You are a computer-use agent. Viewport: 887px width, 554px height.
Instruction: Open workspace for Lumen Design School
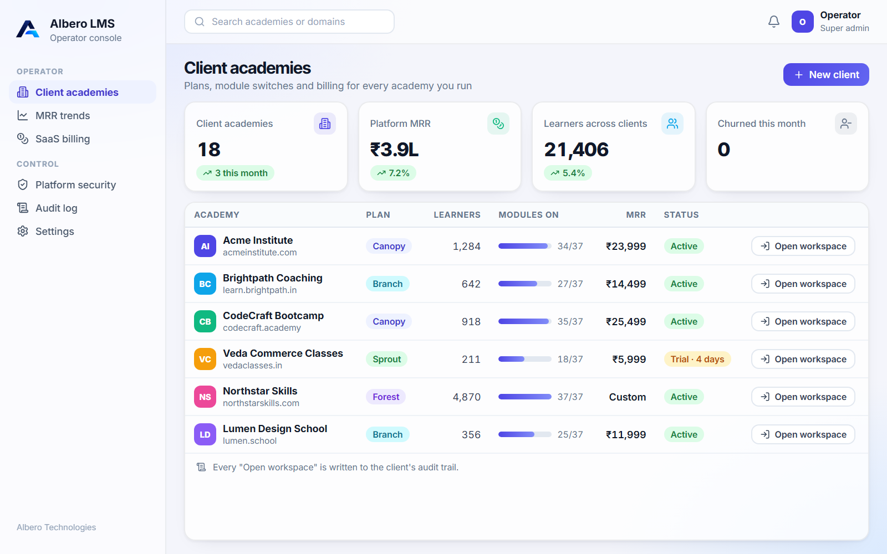point(803,434)
